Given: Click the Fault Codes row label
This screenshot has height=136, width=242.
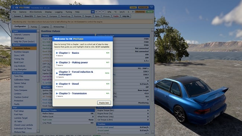Looking at the screenshot, I should point(47,120).
